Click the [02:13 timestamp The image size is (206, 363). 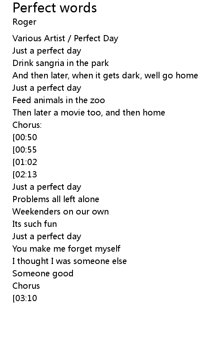[25, 174]
